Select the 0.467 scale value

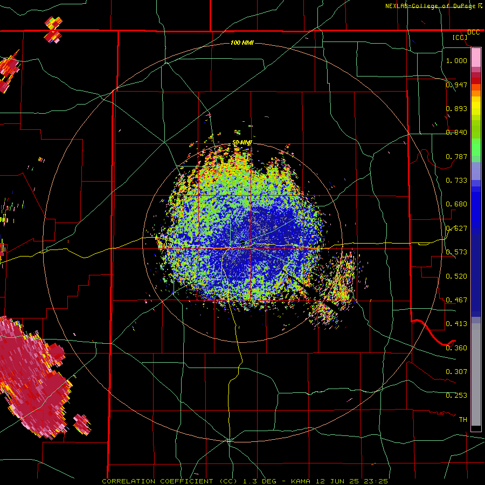pos(456,300)
